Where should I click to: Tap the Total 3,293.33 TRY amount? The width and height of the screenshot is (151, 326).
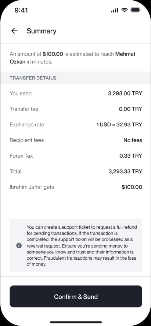pos(125,171)
